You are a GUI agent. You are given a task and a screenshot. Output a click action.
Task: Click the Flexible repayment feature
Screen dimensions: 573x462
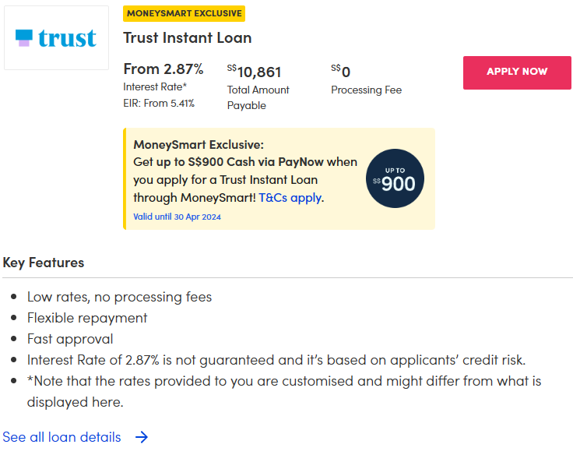coord(87,318)
